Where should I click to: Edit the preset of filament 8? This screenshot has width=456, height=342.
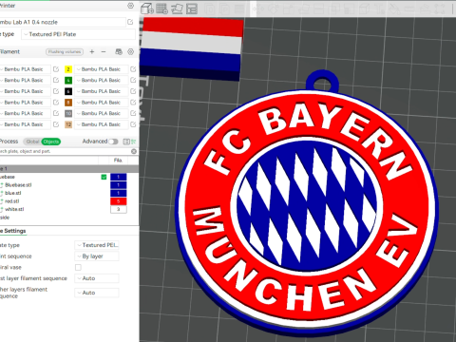(133, 103)
